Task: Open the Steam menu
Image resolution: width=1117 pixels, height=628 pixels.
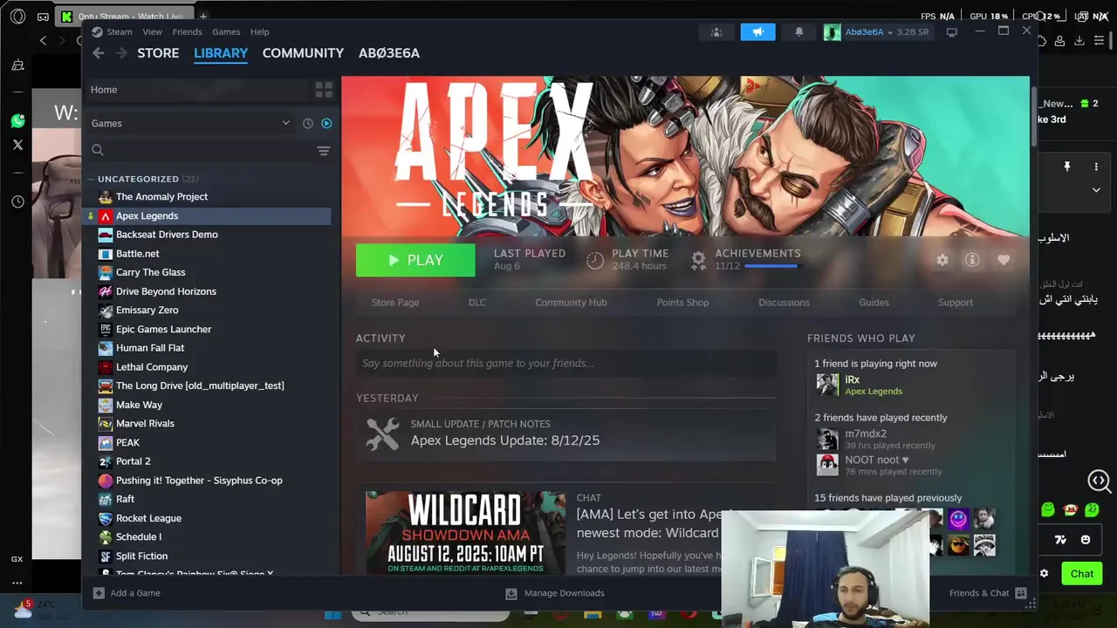Action: coord(120,32)
